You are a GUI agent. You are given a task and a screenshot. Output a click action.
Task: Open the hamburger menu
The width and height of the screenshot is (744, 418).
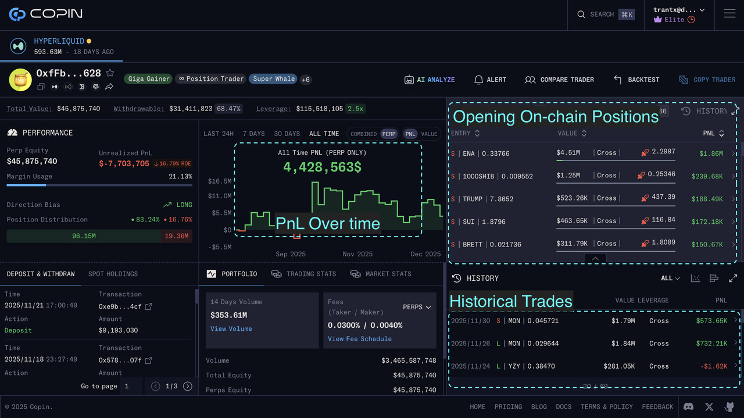pyautogui.click(x=729, y=13)
